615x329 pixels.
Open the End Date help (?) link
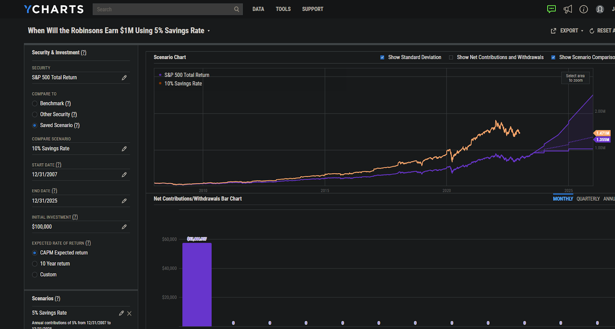point(54,191)
